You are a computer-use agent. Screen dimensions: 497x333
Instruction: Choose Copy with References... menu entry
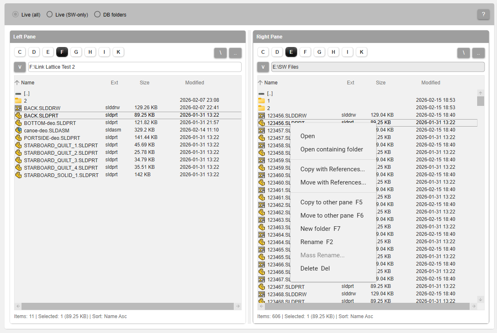click(x=334, y=169)
